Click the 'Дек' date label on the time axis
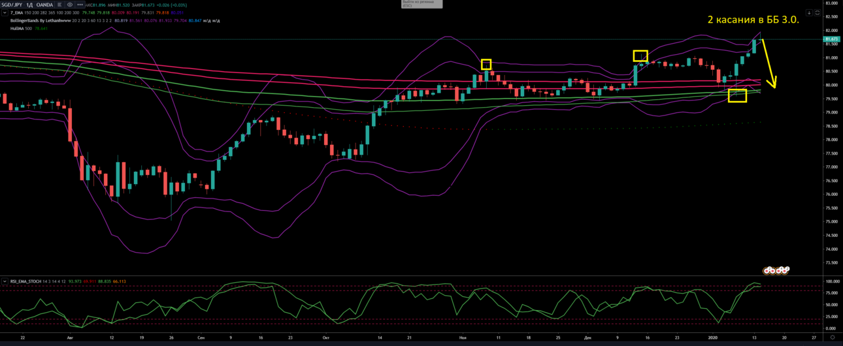Viewport: 843px width, 346px height. pos(587,338)
